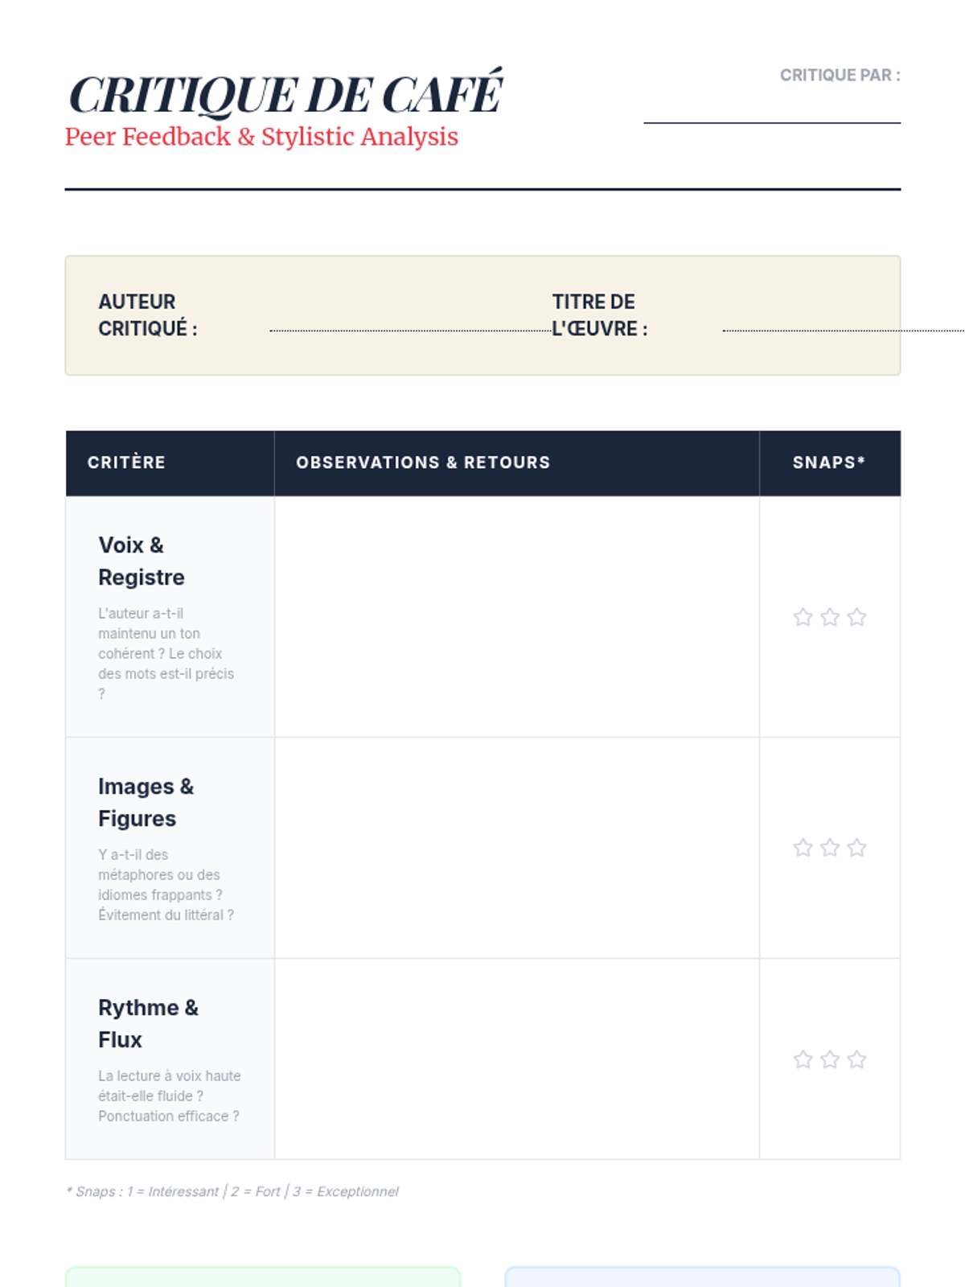Click the Snaps rating legend footnote
Screen dimensions: 965x1287
click(x=232, y=1191)
